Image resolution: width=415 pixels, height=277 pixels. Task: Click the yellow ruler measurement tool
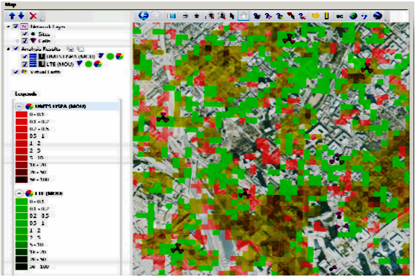(x=326, y=16)
